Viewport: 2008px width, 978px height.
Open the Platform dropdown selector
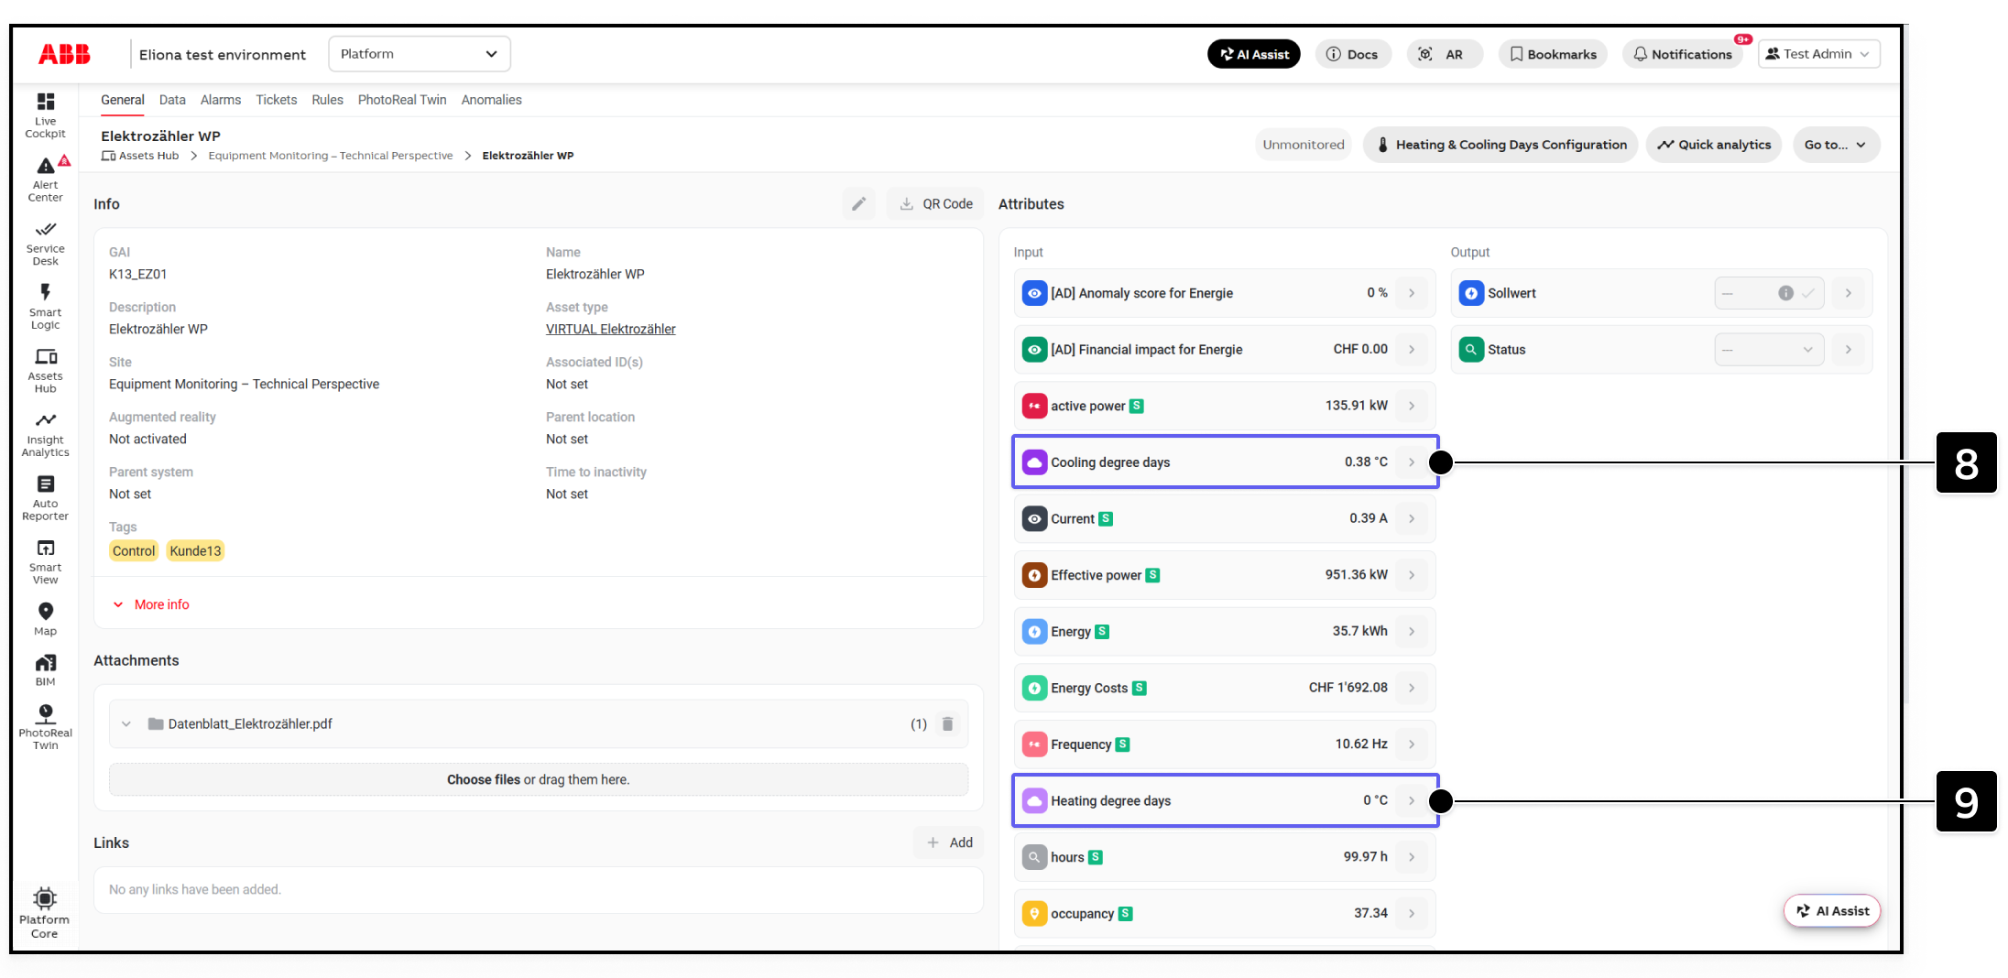[420, 54]
